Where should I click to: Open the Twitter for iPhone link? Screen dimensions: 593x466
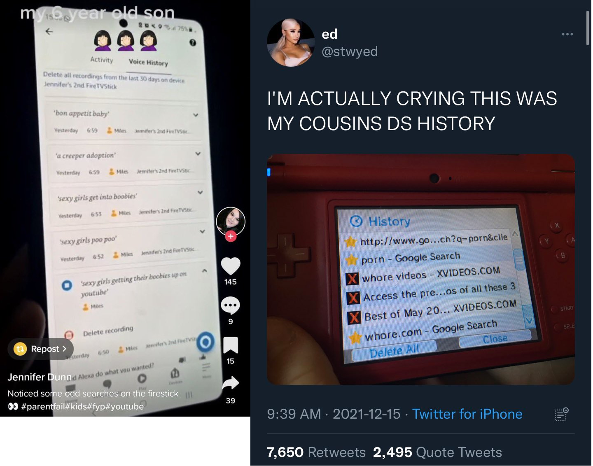[x=467, y=414]
